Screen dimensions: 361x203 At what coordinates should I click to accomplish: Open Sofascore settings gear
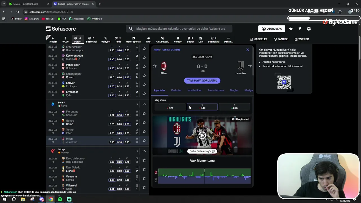tap(309, 29)
